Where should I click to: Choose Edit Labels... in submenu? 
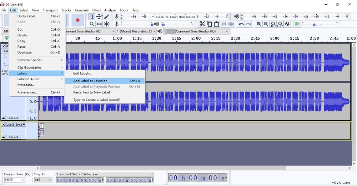[x=105, y=73]
